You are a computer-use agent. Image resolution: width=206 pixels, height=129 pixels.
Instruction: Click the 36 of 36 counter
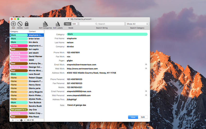[30, 120]
